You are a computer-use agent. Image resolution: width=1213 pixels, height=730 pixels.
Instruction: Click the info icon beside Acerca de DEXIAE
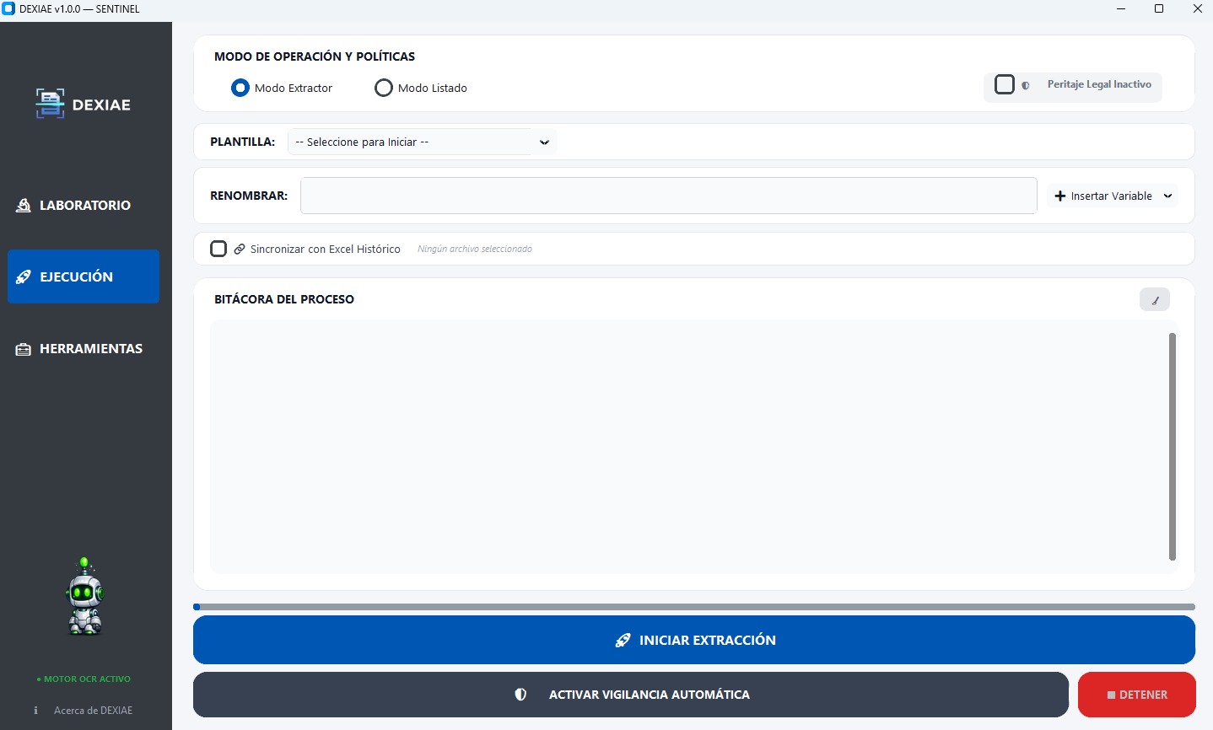[35, 711]
